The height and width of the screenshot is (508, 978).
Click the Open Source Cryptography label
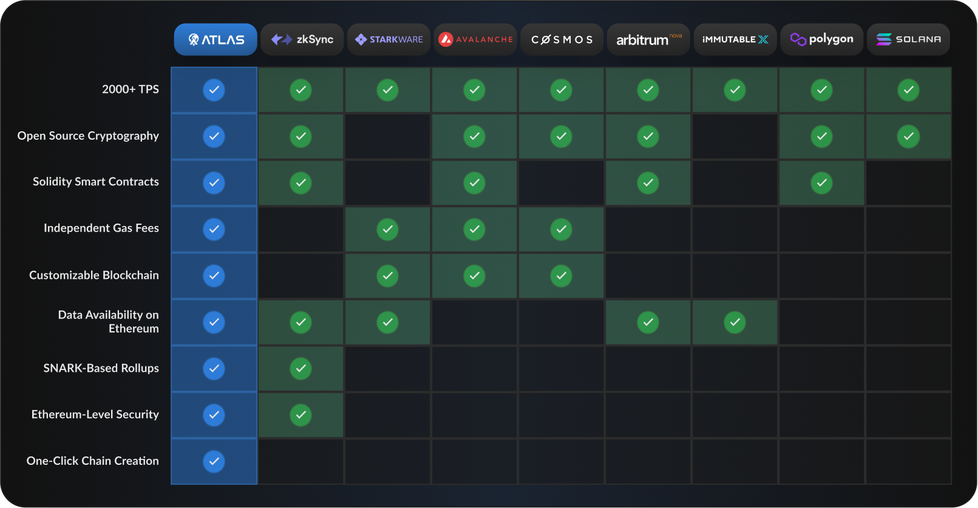click(x=88, y=136)
